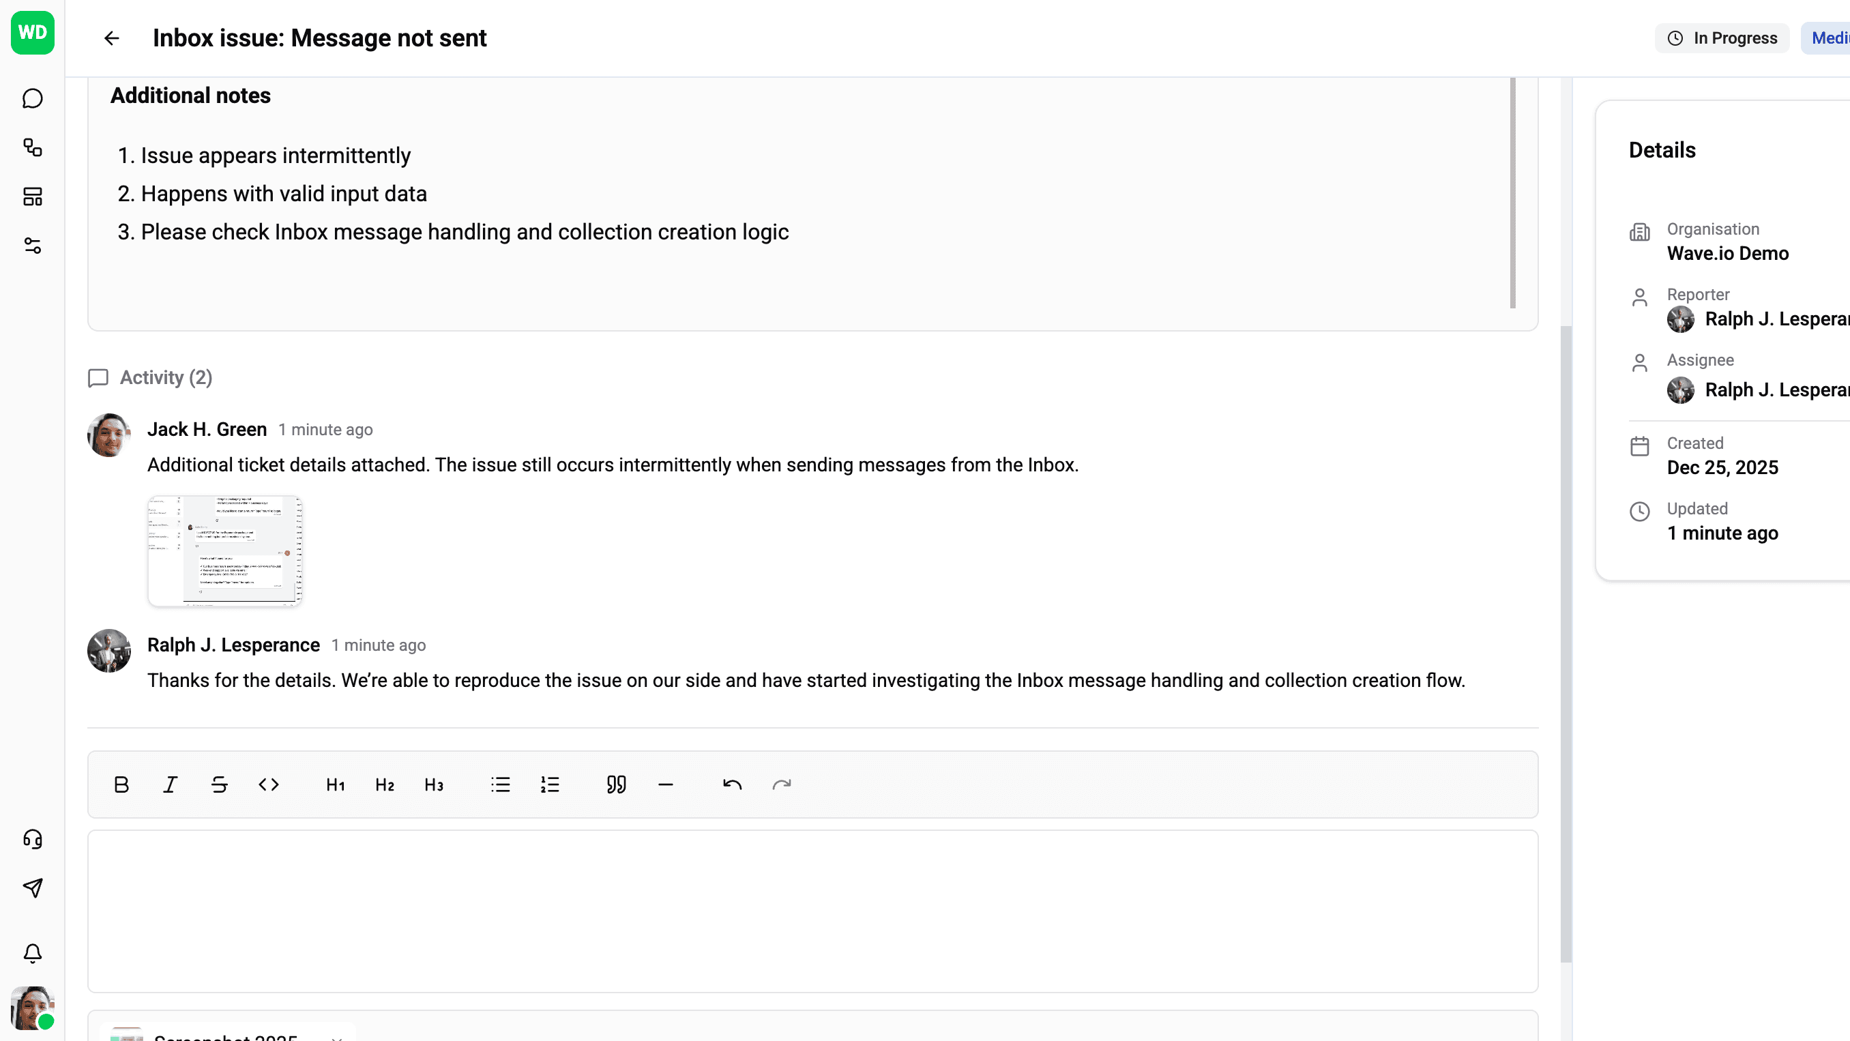This screenshot has height=1041, width=1850.
Task: Open the screenshot thumbnail in Jack's comment
Action: point(225,551)
